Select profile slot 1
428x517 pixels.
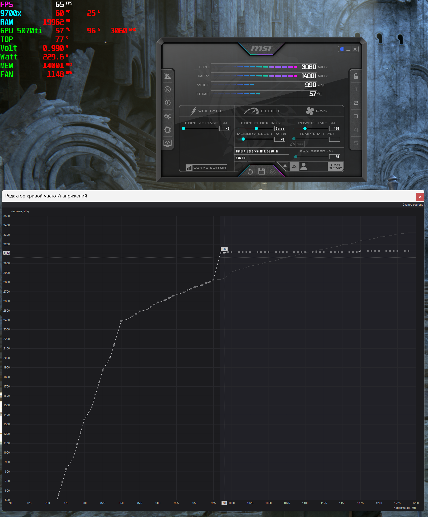pyautogui.click(x=356, y=89)
